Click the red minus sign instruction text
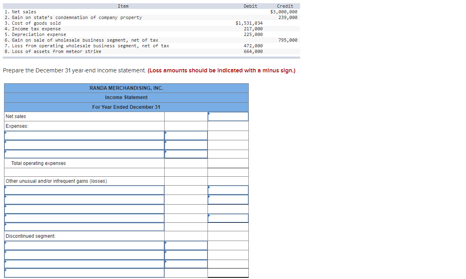Image resolution: width=466 pixels, height=279 pixels. pos(221,70)
